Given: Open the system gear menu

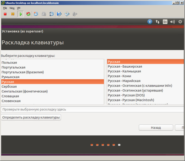Looking at the screenshot, I should point(180,22).
